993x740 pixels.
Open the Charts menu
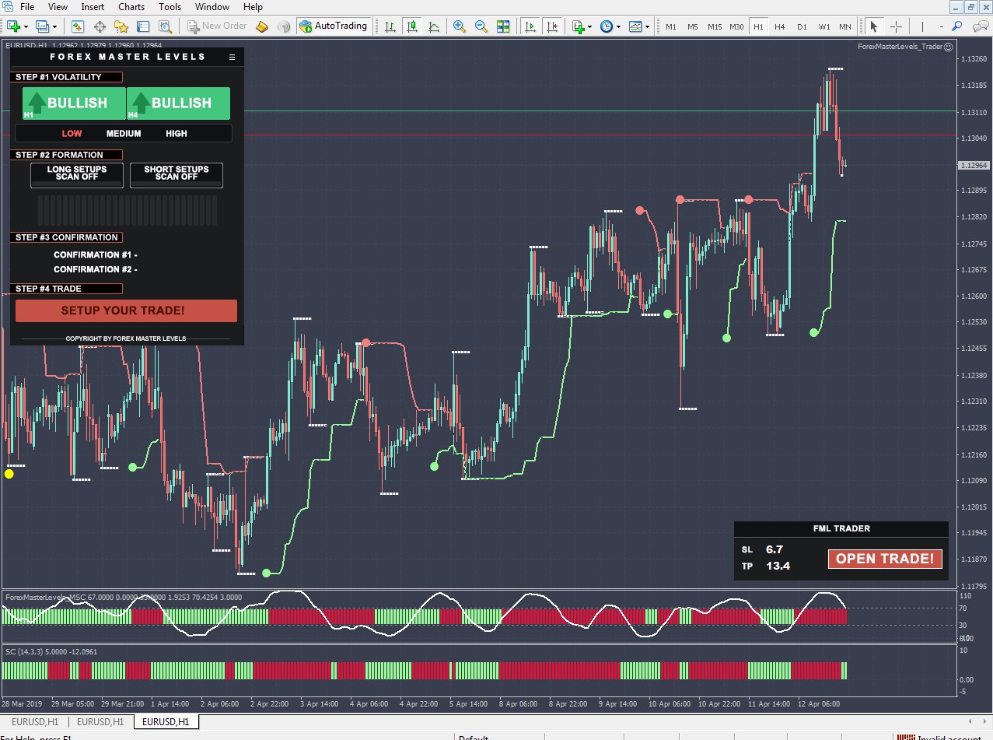click(x=131, y=7)
